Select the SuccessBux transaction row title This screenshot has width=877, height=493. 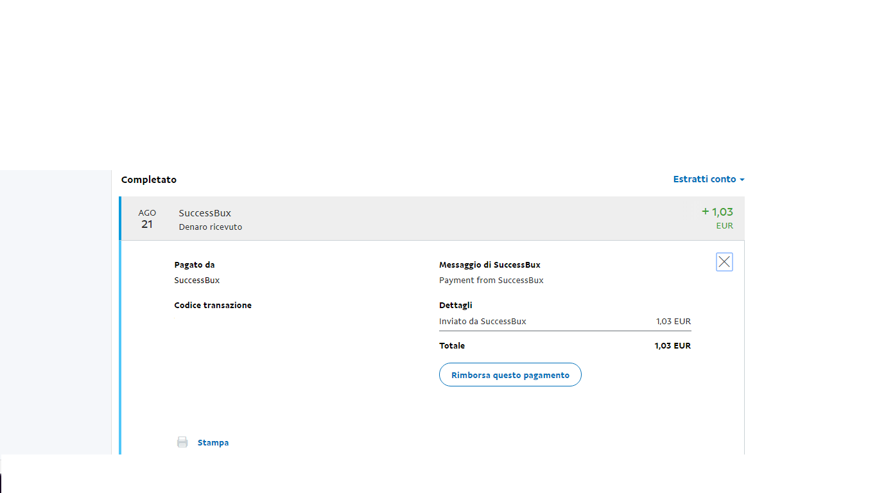[205, 213]
